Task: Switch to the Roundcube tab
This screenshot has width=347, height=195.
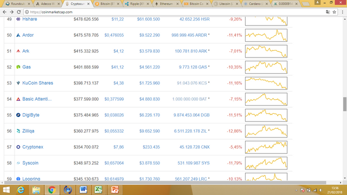Action: coord(18,4)
